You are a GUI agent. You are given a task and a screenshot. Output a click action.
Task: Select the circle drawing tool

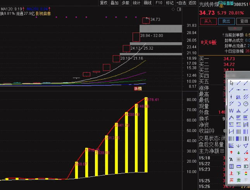pyautogui.click(x=246, y=104)
